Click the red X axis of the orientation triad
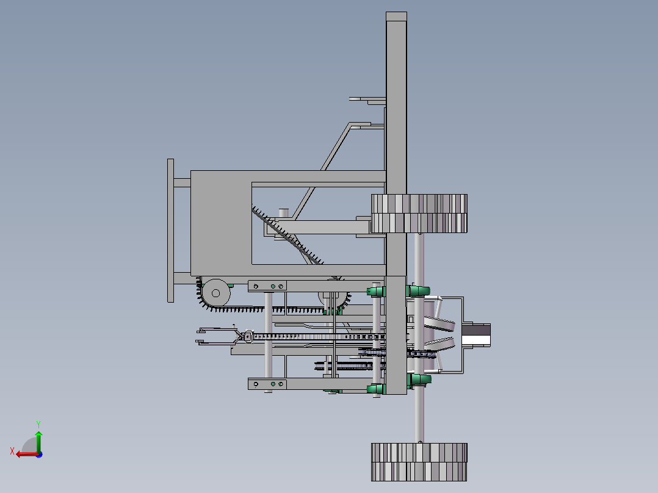The width and height of the screenshot is (658, 493). 27,455
